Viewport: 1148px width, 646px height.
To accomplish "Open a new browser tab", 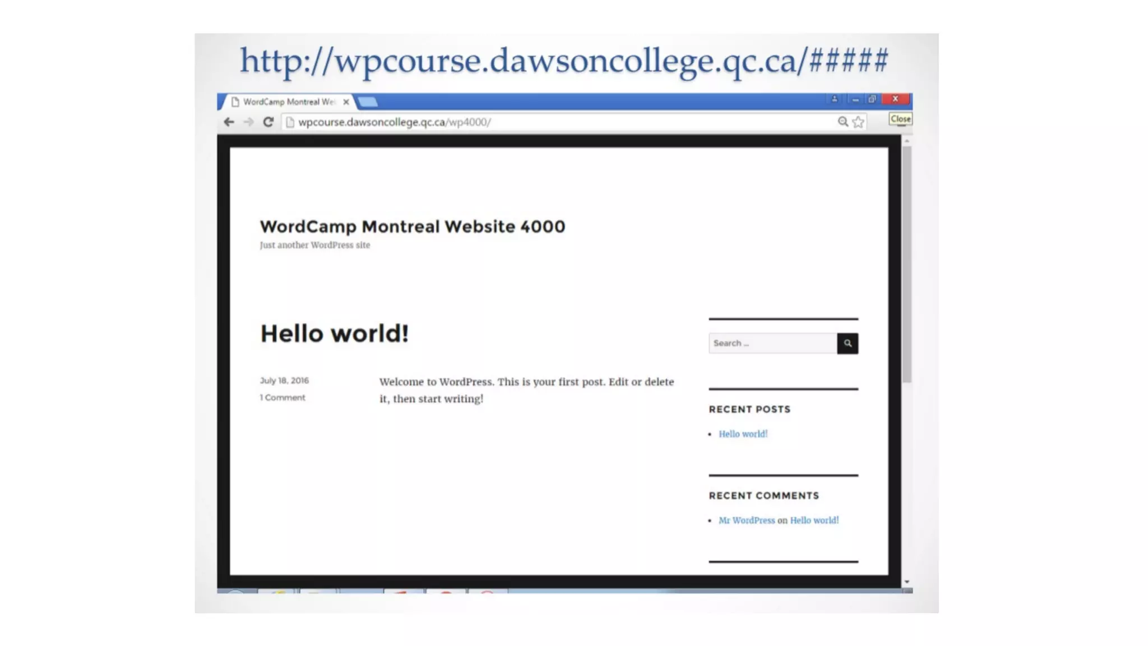I will 368,102.
